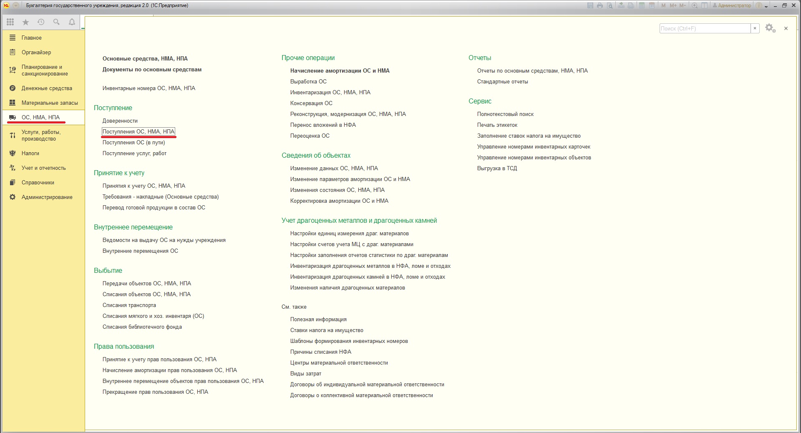Open Списания транспорта link
The image size is (801, 433).
pos(129,305)
